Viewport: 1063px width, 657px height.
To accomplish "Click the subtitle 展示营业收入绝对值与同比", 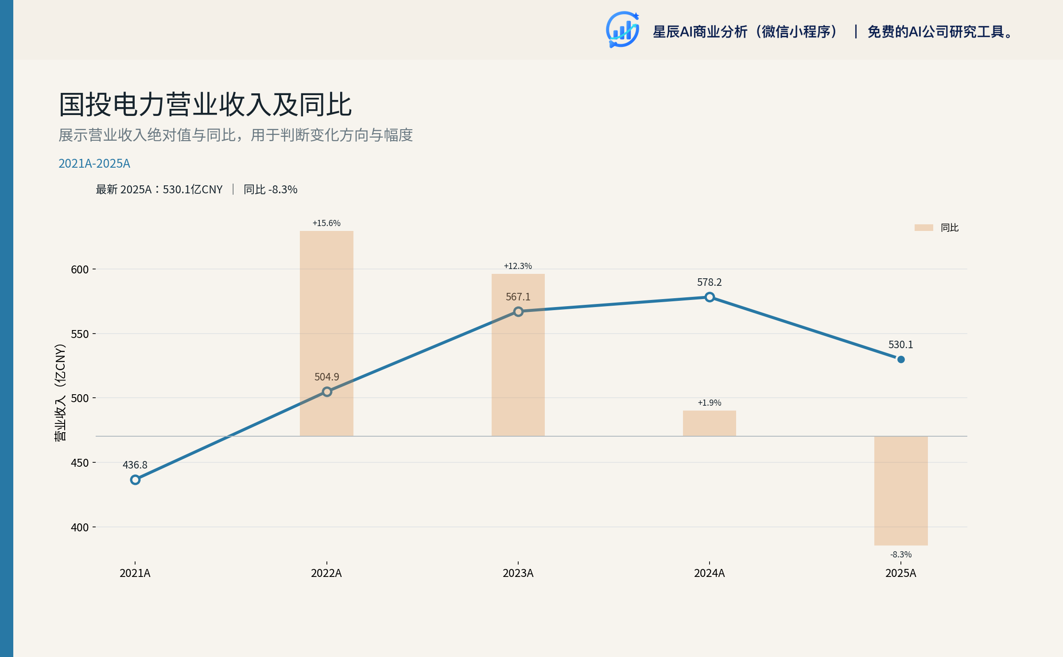I will click(147, 135).
